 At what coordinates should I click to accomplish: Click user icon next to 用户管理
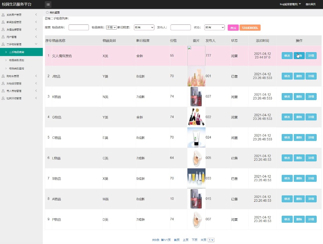pos(3,37)
